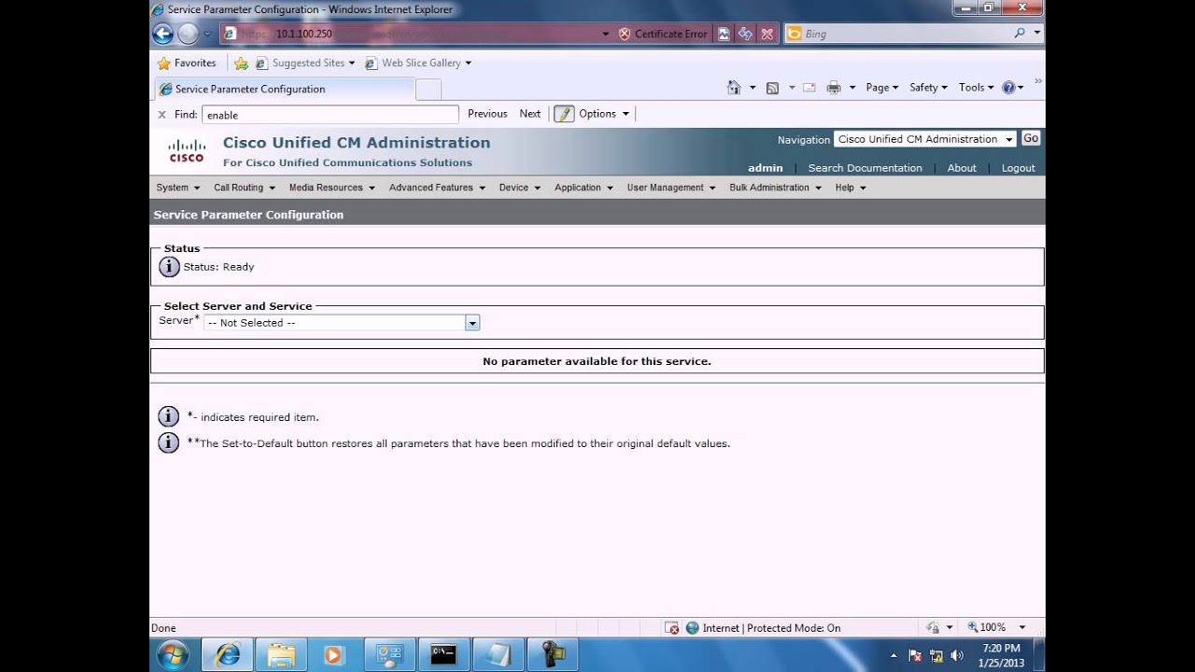
Task: Expand the Server Not Selected dropdown
Action: (342, 323)
